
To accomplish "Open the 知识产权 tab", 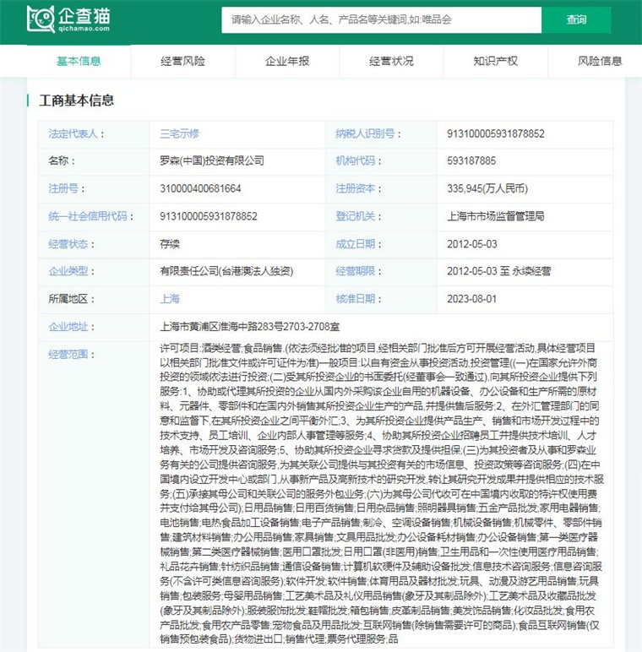I will (x=495, y=61).
